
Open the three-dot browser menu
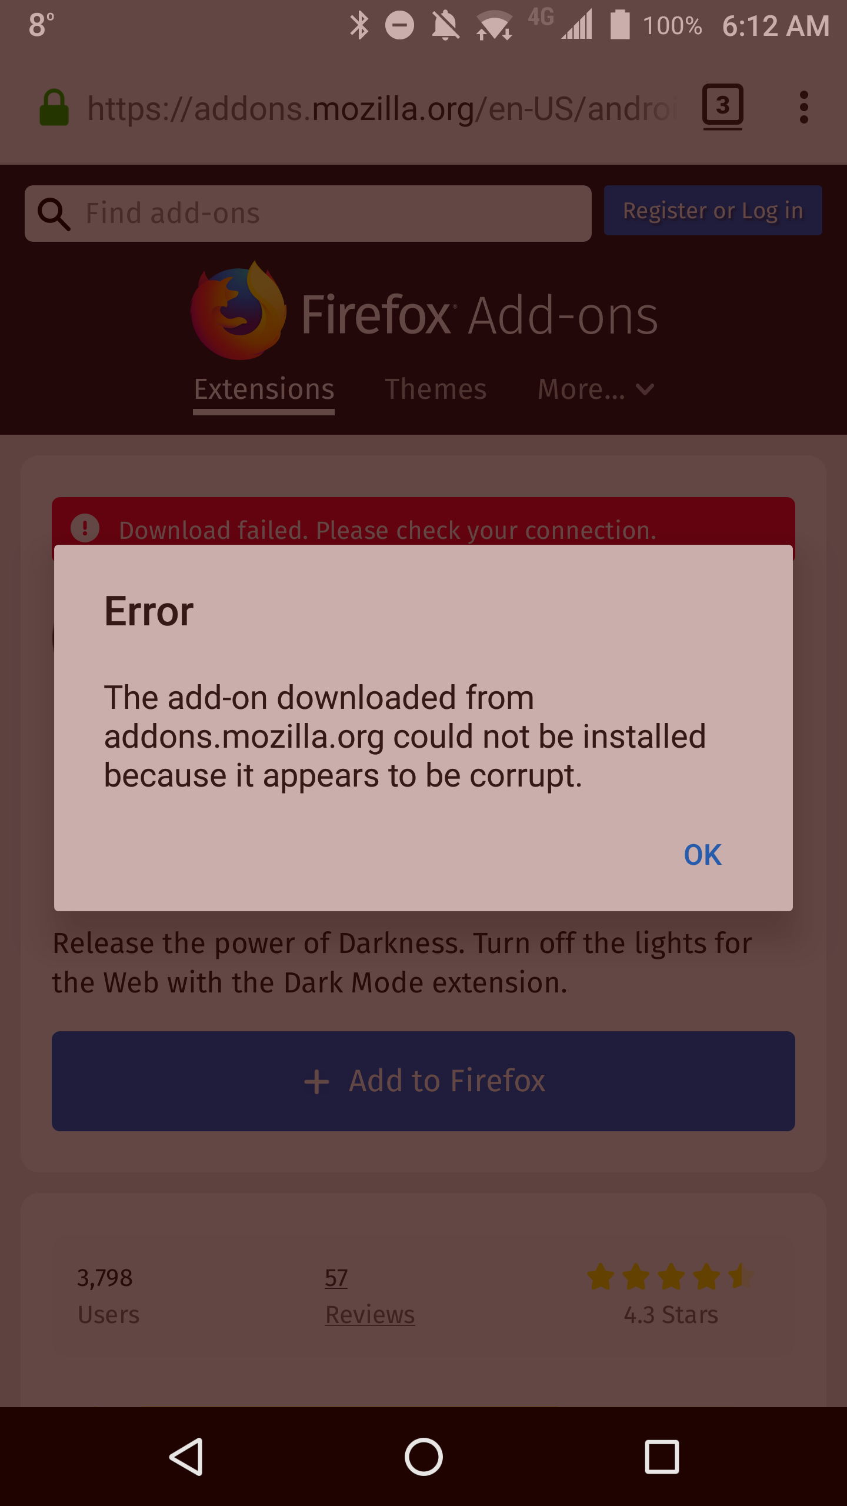(x=803, y=108)
